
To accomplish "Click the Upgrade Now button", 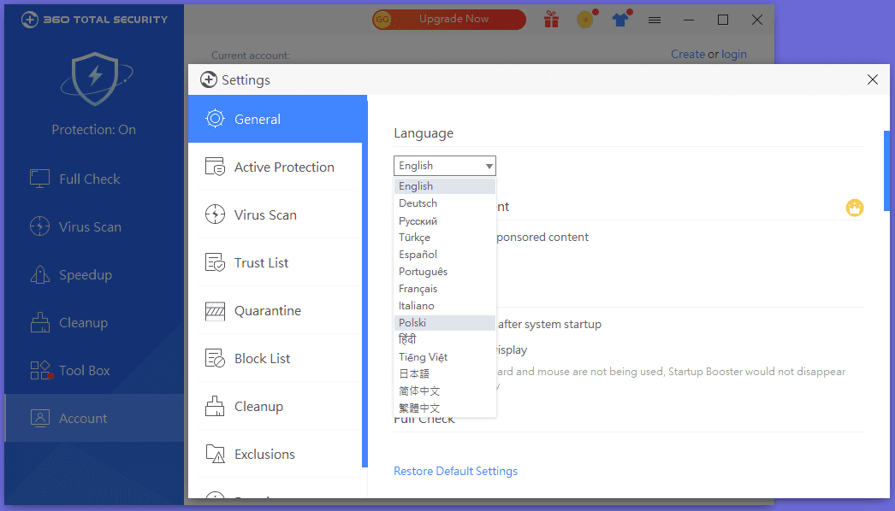I will pyautogui.click(x=449, y=20).
